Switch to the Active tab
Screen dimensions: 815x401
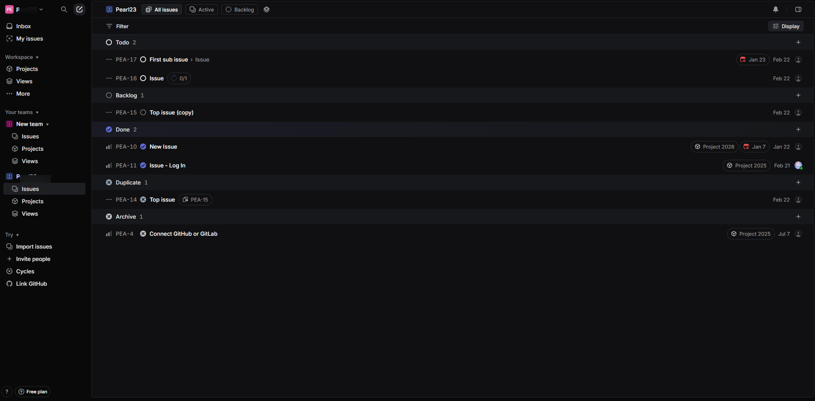point(202,9)
